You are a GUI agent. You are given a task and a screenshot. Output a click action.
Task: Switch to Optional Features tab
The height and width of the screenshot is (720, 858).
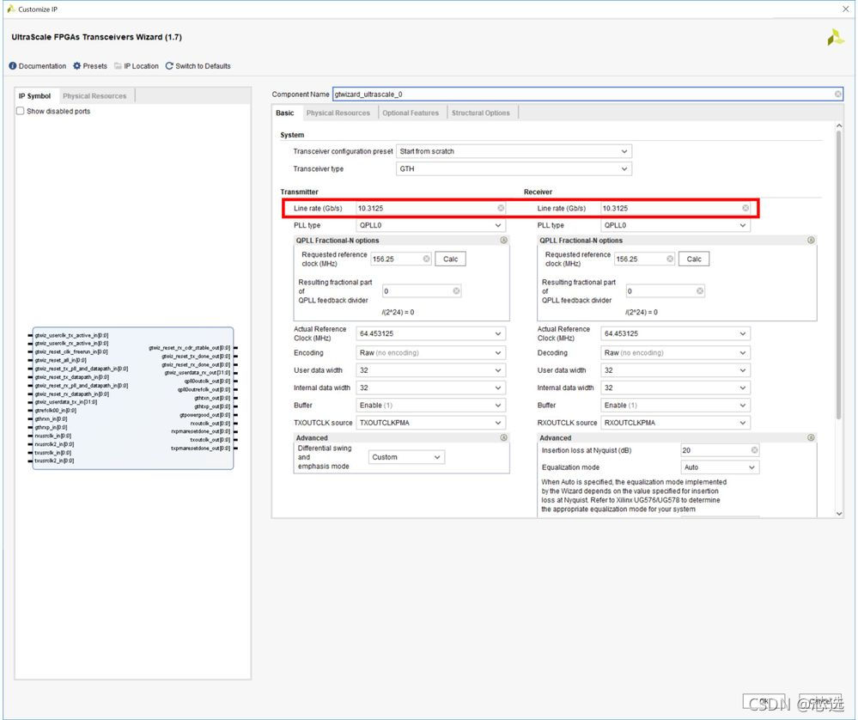point(411,113)
